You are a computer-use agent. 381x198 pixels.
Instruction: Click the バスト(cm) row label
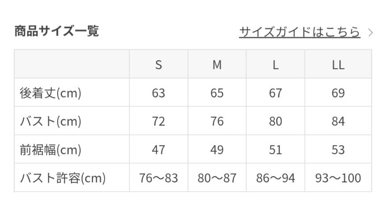coord(50,121)
